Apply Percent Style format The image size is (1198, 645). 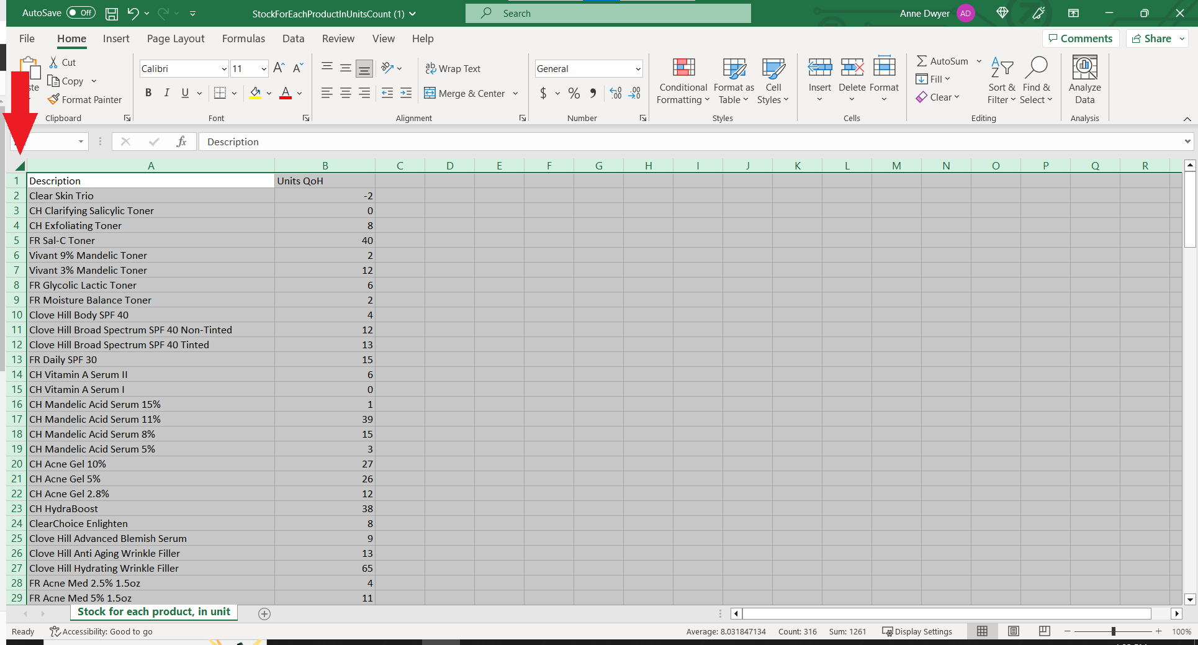point(574,93)
